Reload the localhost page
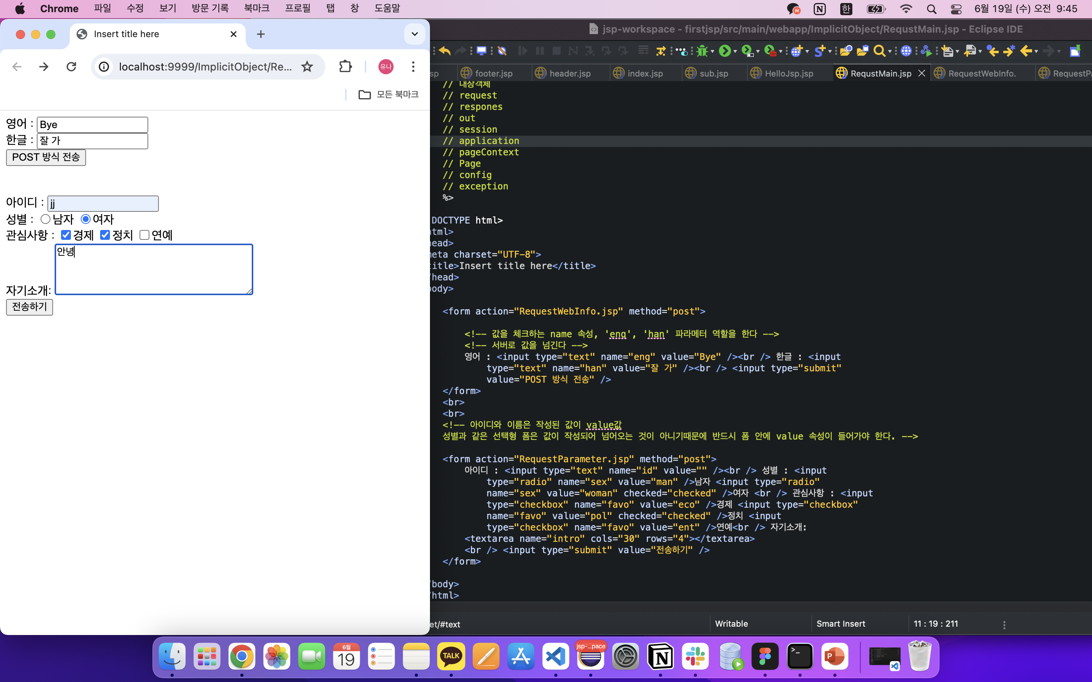Image resolution: width=1092 pixels, height=682 pixels. (71, 67)
